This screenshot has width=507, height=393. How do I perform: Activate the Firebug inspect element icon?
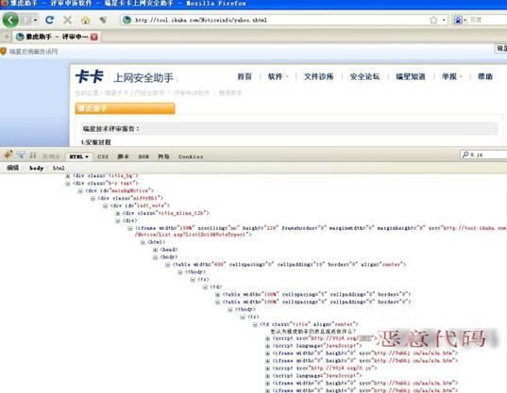(21, 156)
